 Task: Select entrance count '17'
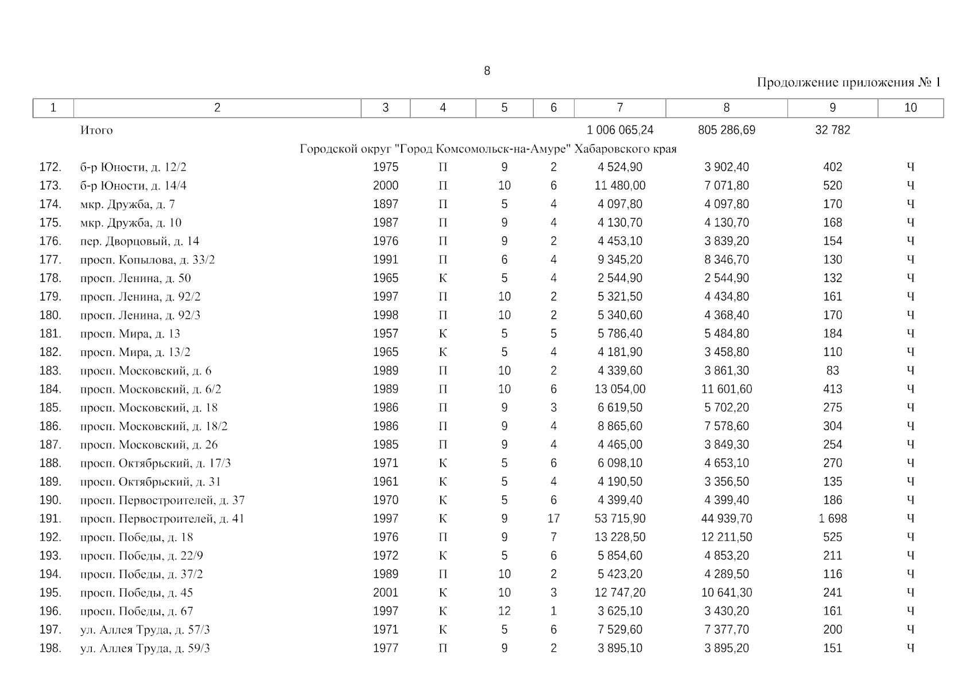(553, 519)
